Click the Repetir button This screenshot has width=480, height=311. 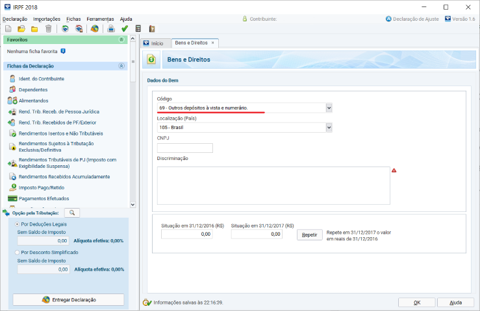(310, 234)
